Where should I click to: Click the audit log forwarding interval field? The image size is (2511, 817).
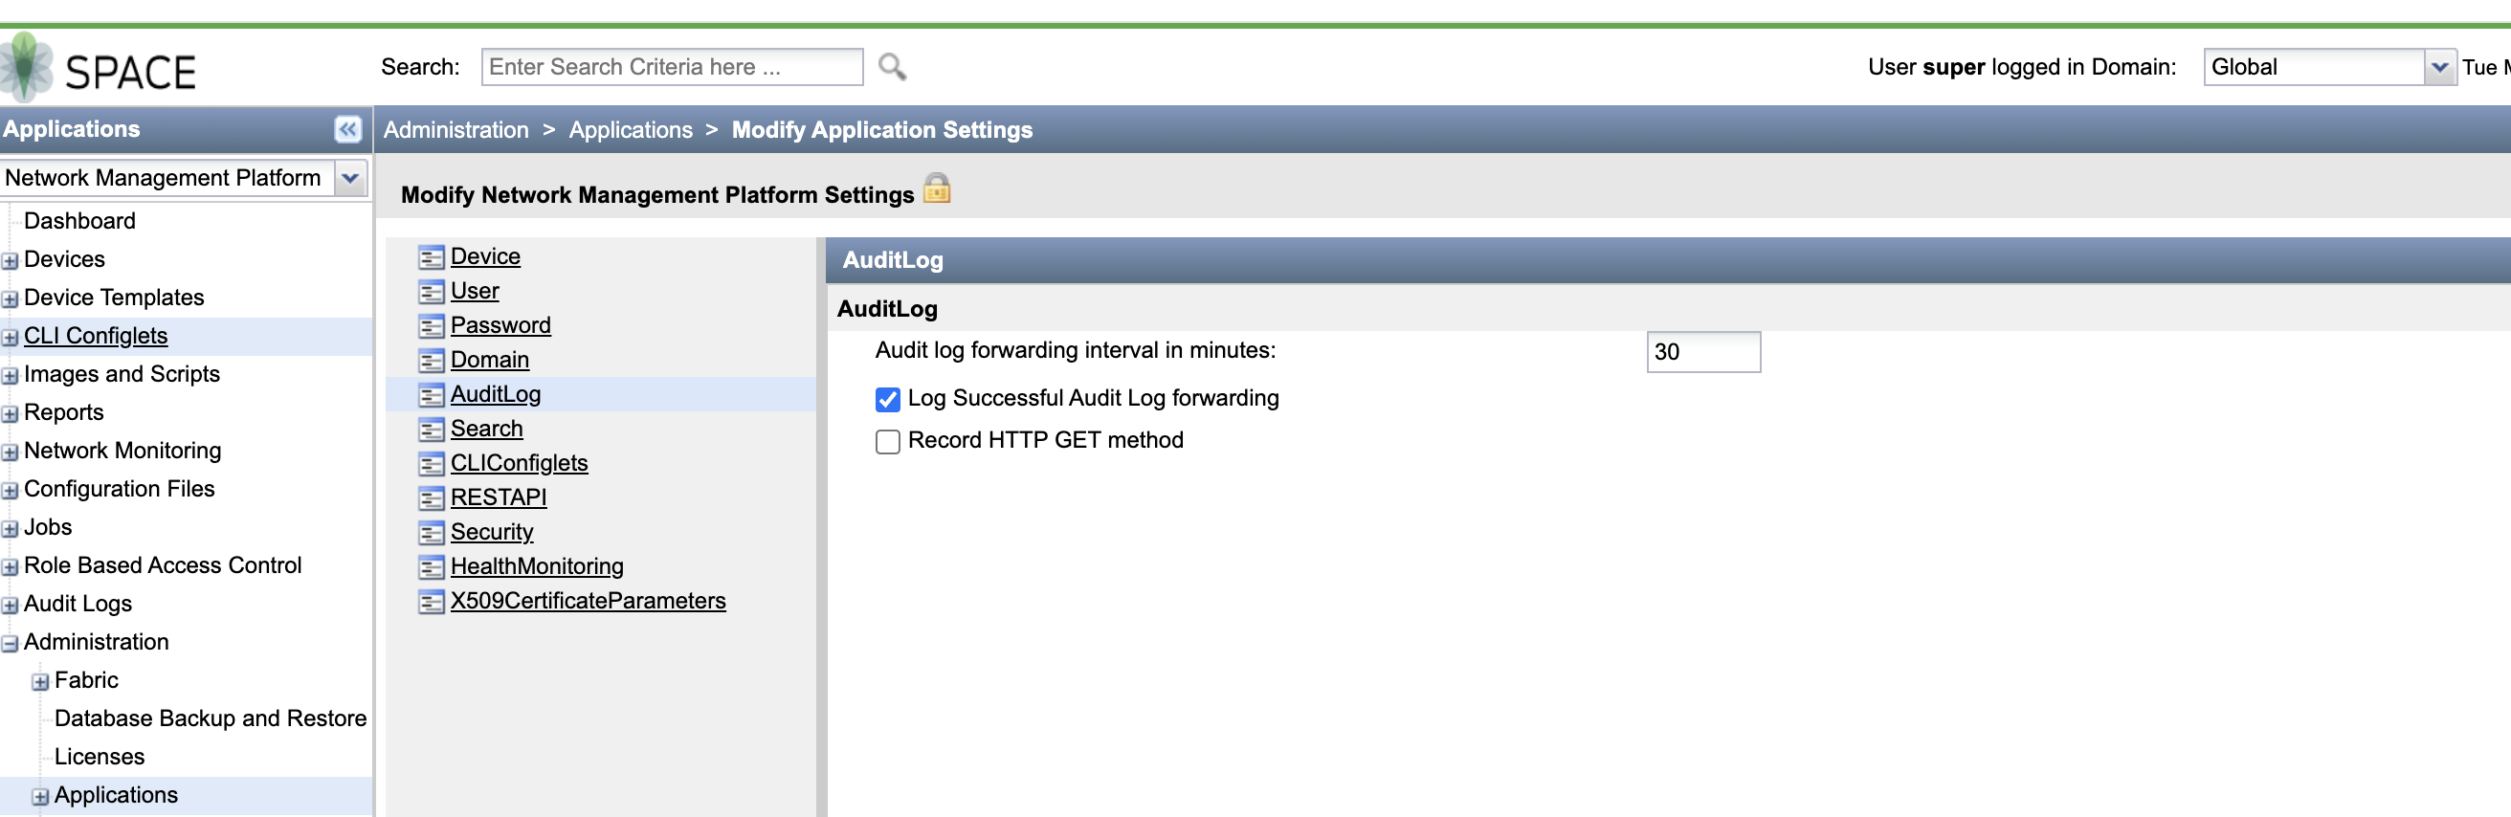pyautogui.click(x=1703, y=352)
